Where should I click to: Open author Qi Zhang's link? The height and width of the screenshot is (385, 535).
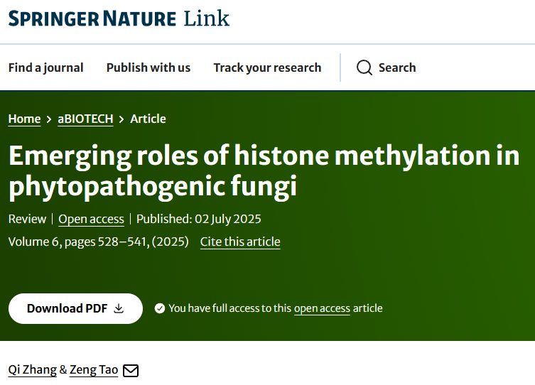click(x=32, y=369)
